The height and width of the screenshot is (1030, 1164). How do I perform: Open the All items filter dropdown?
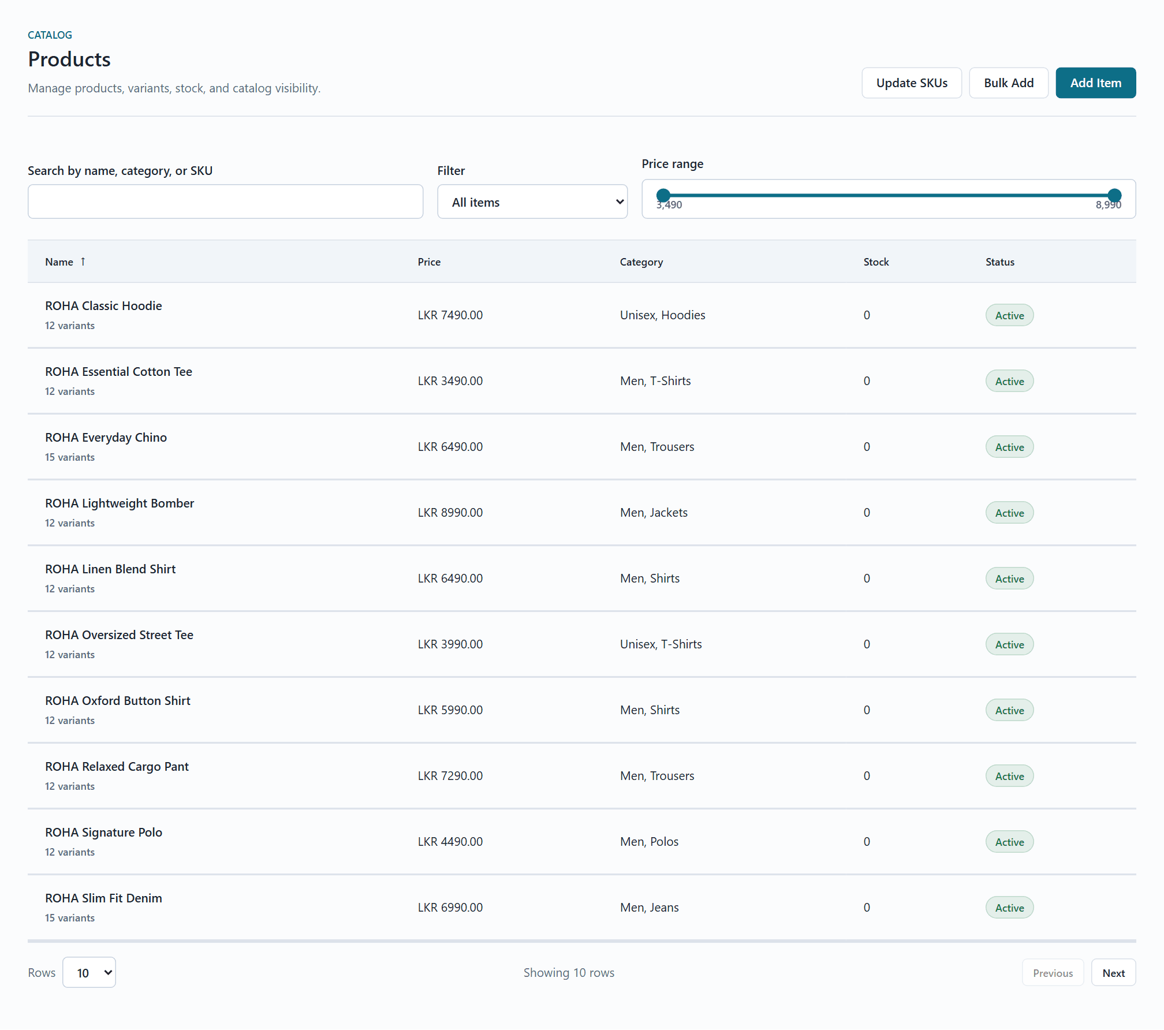coord(532,201)
